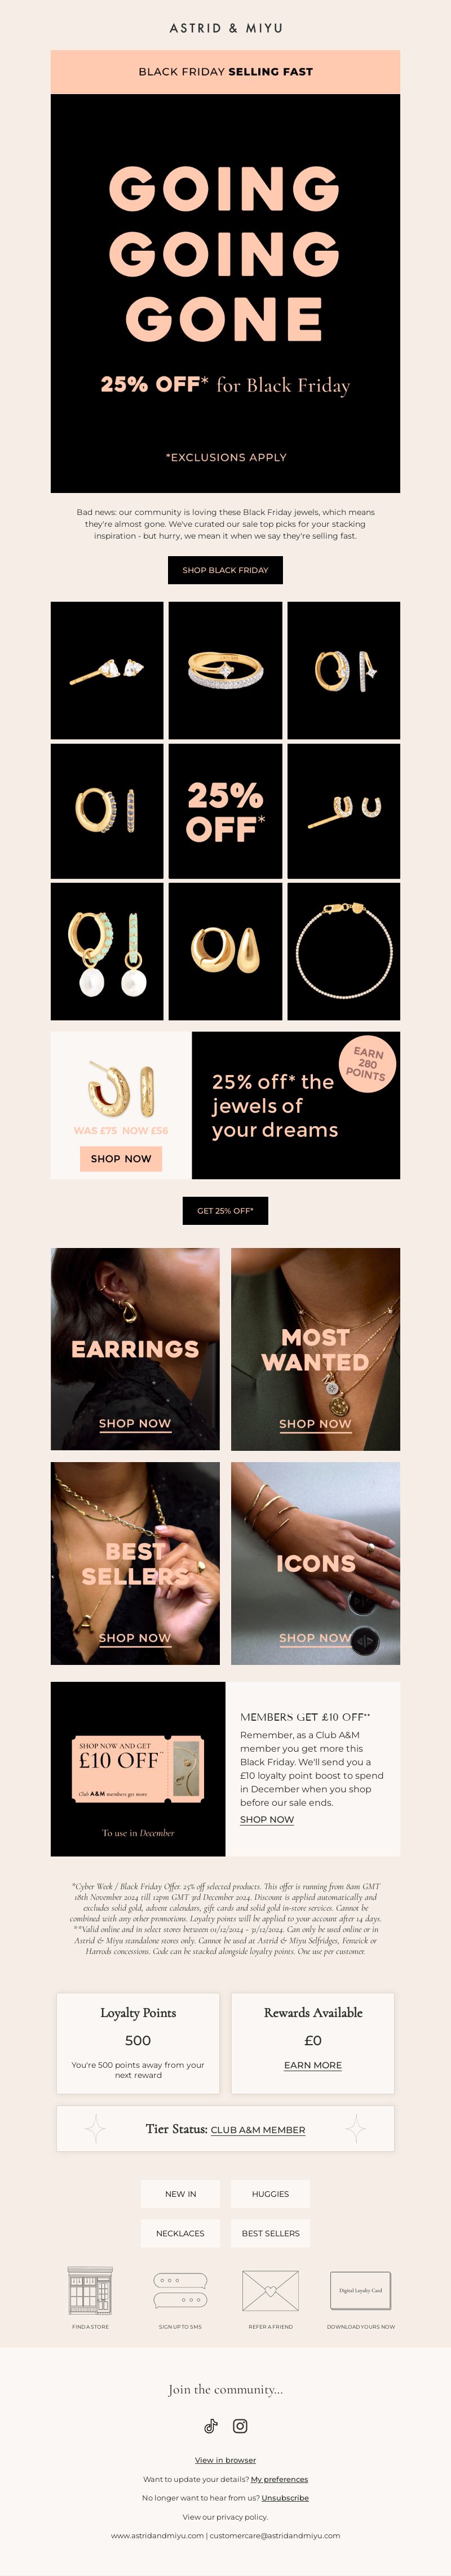
Task: Open the Earrings category tile
Action: click(x=135, y=1349)
